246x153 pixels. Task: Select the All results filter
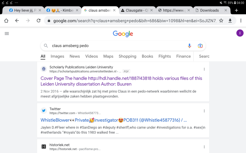click(43, 56)
